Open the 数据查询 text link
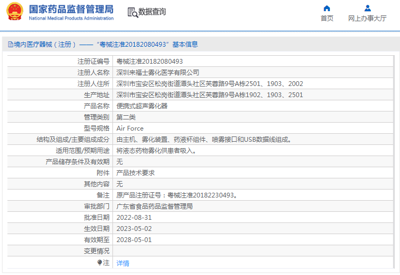Screen dimensions: 400x275 tap(152, 12)
